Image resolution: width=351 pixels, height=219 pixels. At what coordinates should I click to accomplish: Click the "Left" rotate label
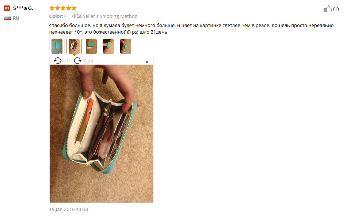pyautogui.click(x=66, y=61)
